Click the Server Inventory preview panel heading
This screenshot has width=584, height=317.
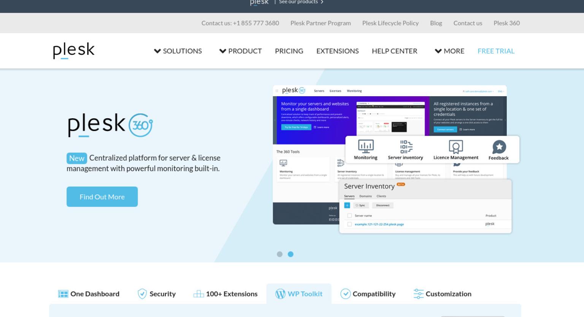[369, 186]
